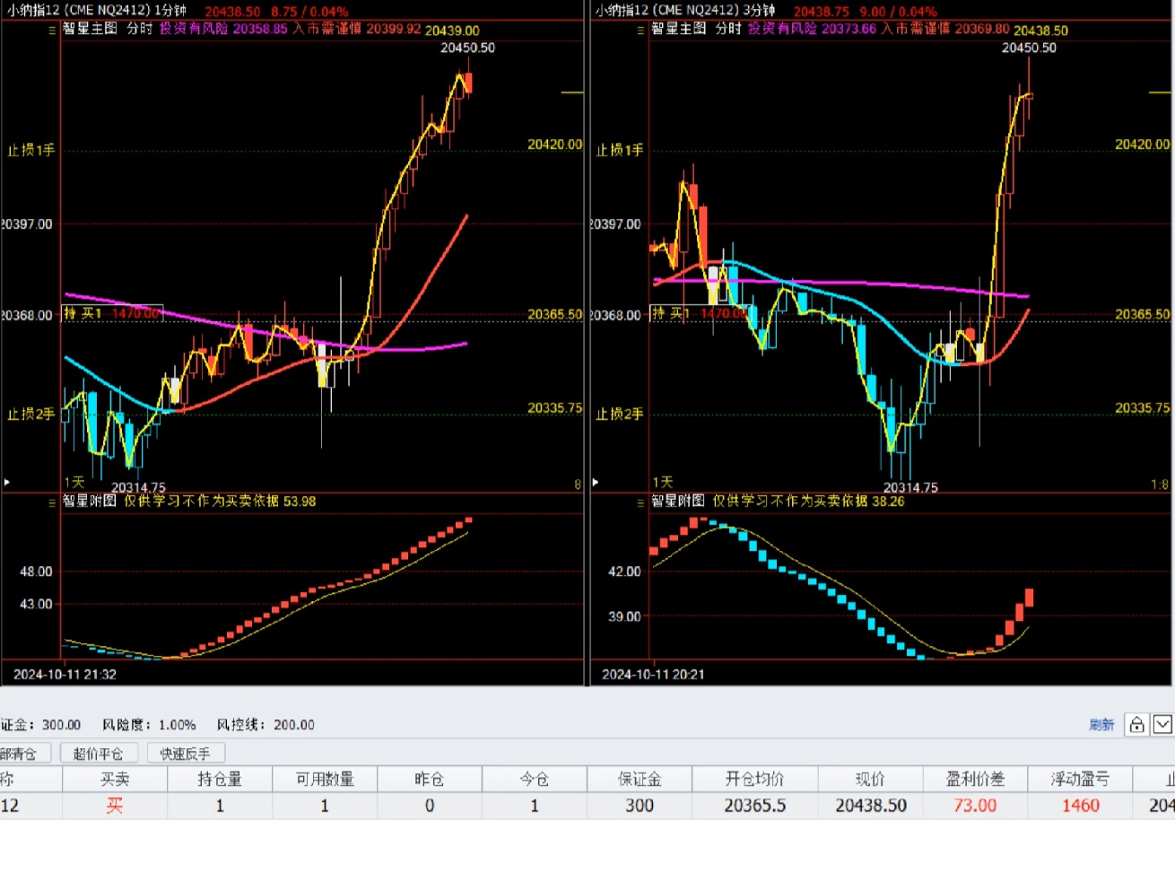Click 止损1手 label on 1-minute chart
Image resolution: width=1175 pixels, height=881 pixels.
[x=31, y=150]
